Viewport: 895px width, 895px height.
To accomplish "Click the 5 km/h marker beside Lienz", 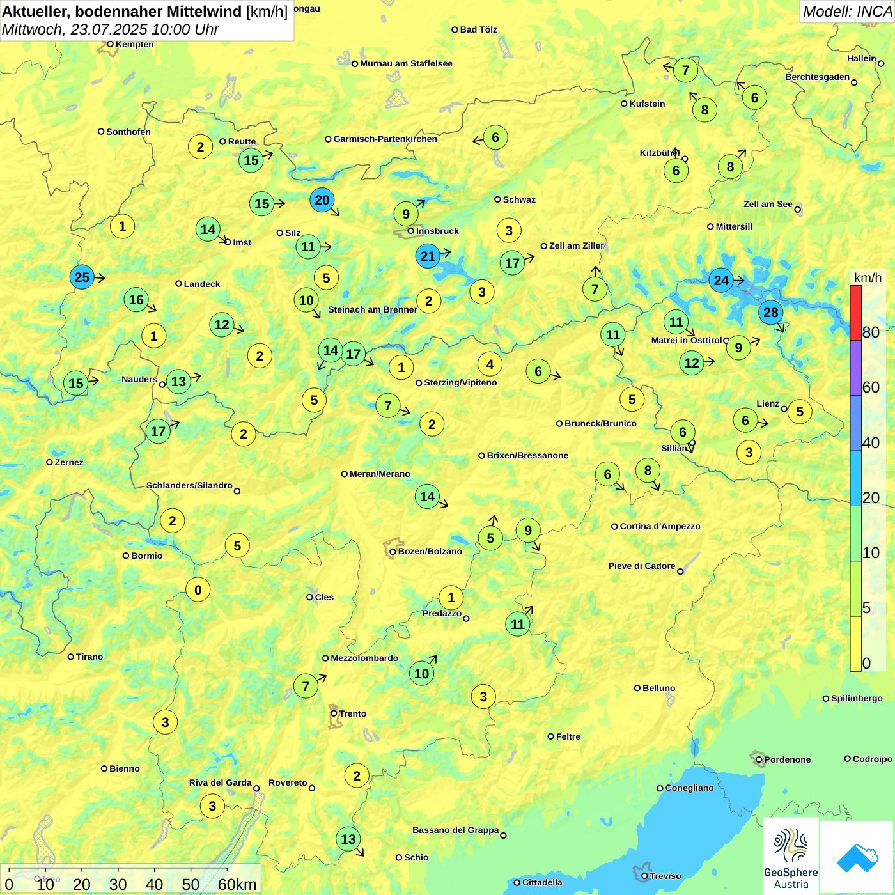I will [x=800, y=412].
